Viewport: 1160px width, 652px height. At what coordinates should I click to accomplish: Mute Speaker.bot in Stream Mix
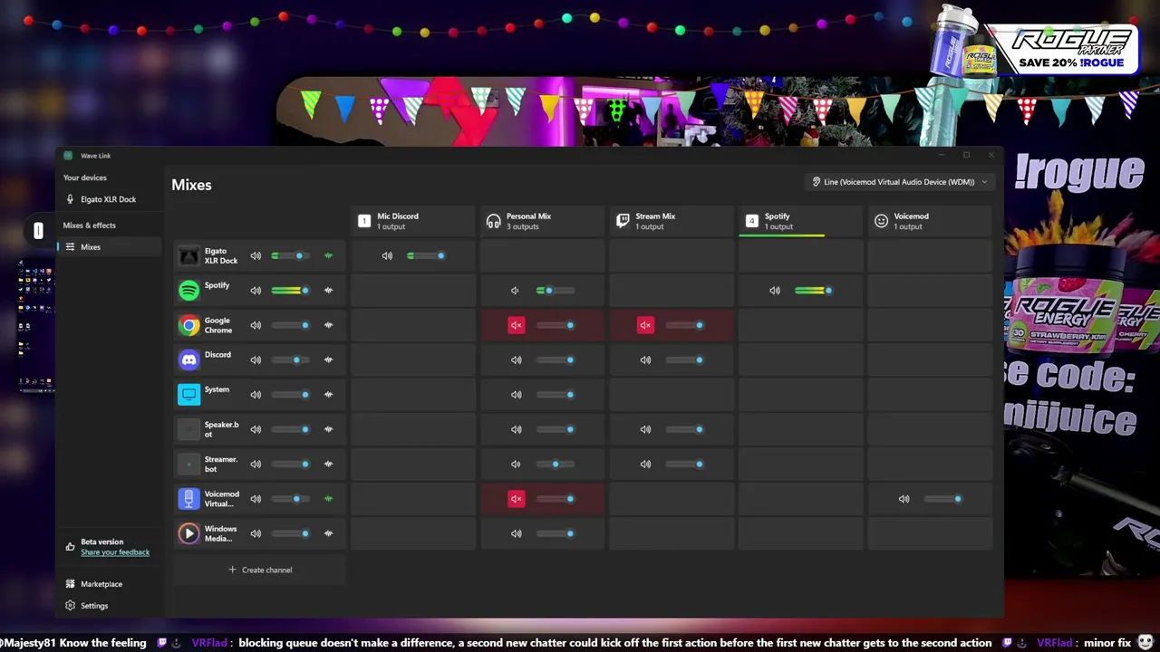click(645, 429)
